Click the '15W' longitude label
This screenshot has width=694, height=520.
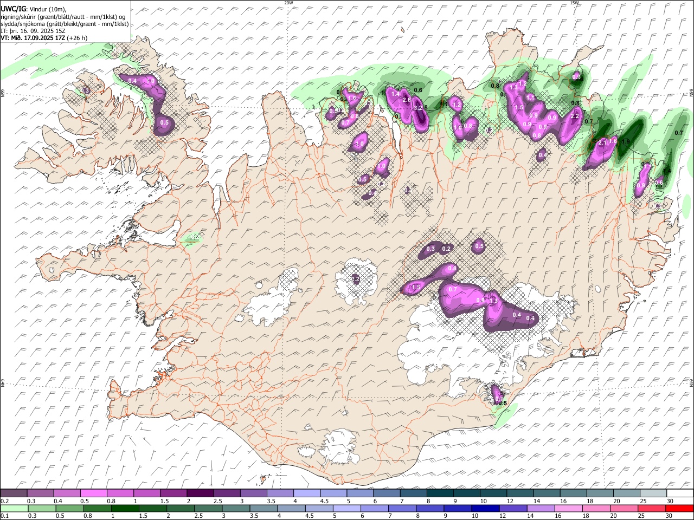574,3
